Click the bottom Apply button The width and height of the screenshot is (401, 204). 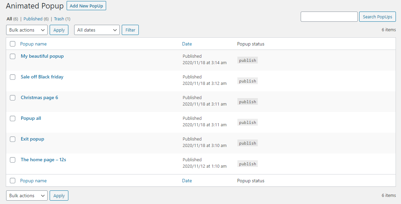tap(59, 196)
